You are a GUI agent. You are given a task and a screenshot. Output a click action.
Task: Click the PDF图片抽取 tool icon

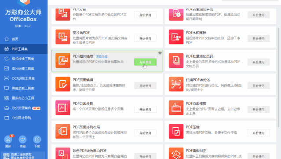coord(63,60)
